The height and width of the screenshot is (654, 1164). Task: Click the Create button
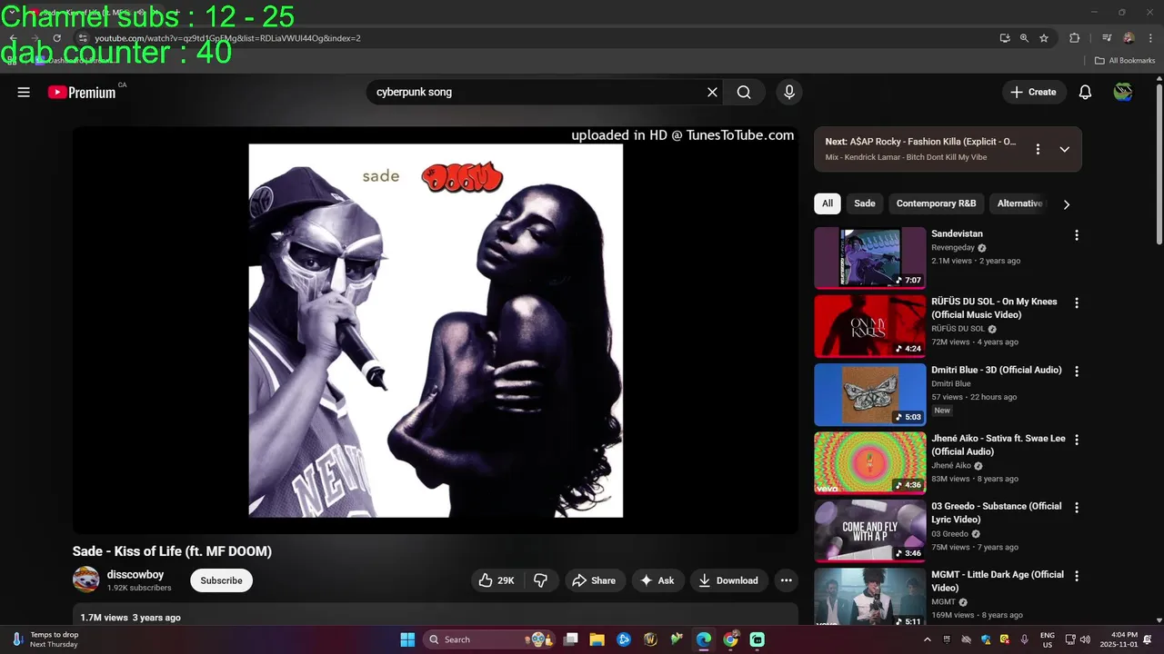1034,92
